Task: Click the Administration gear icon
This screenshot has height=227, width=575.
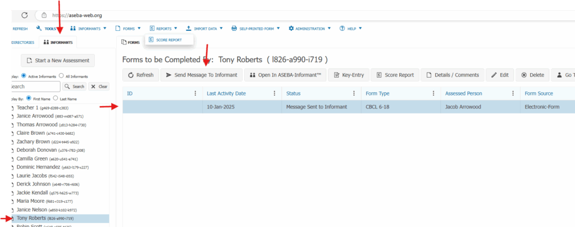Action: pyautogui.click(x=291, y=28)
